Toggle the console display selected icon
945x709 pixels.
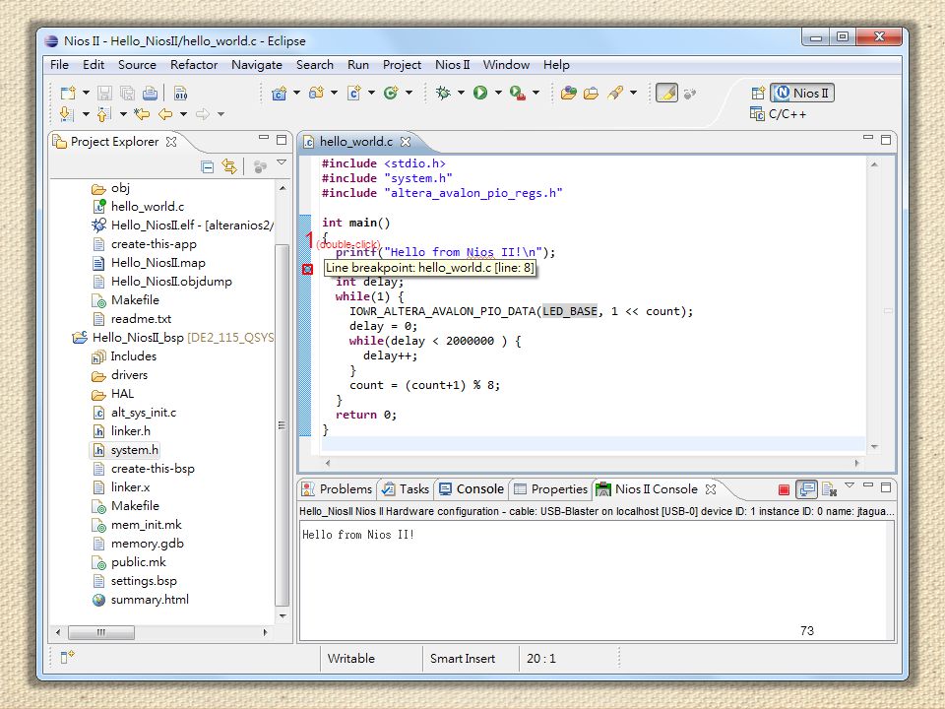click(x=806, y=489)
